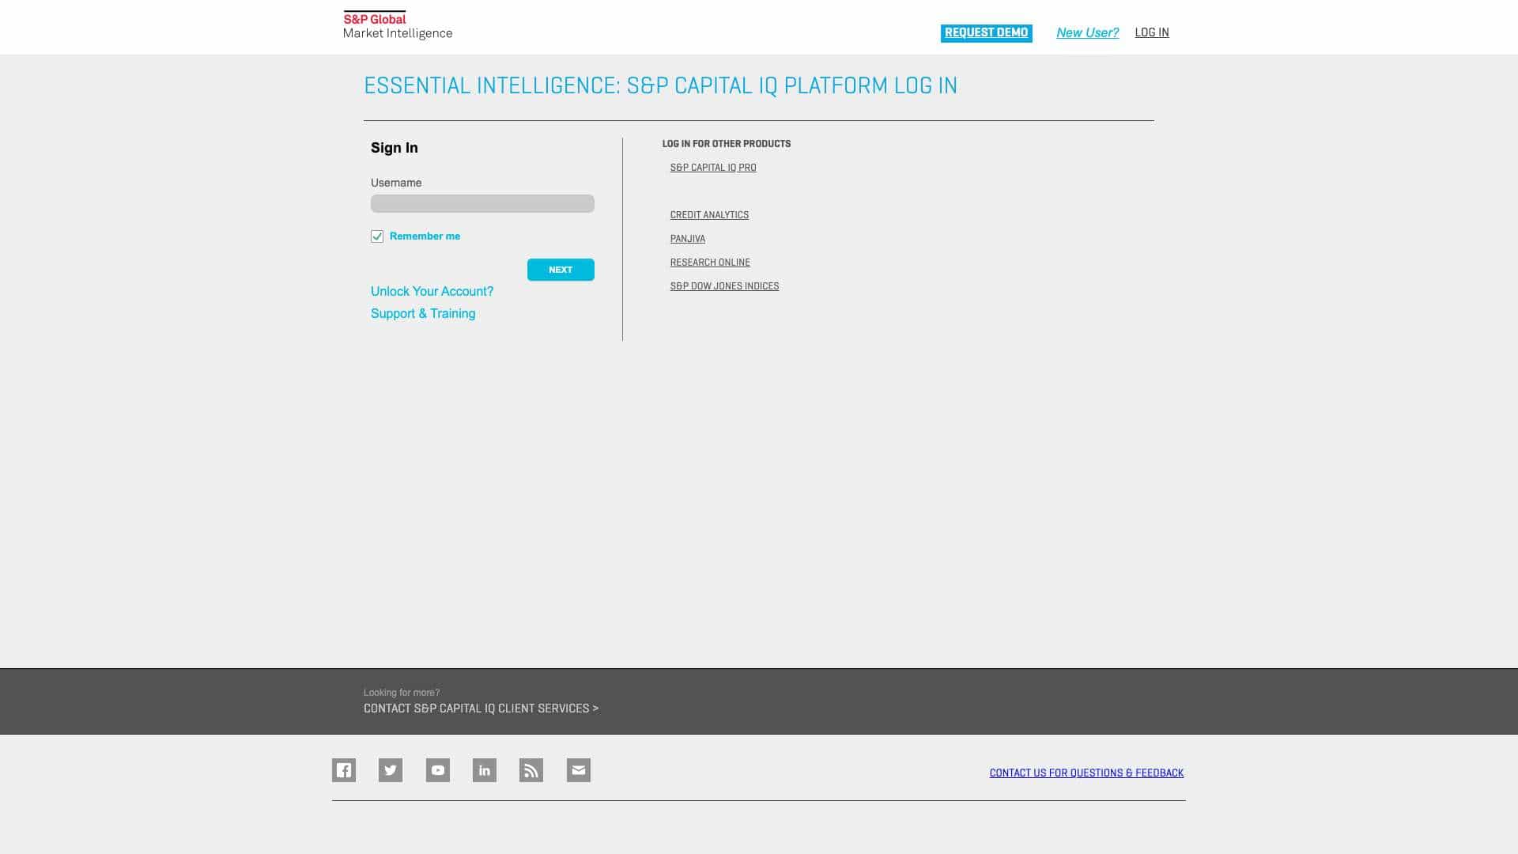The height and width of the screenshot is (854, 1518).
Task: Open the RSS feed icon
Action: [x=531, y=770]
